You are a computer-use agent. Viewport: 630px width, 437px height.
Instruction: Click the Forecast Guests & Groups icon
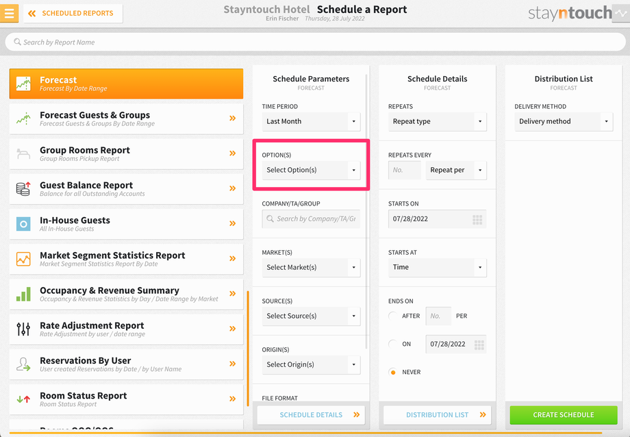click(23, 118)
